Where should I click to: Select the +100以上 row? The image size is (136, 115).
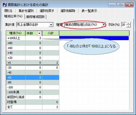[x=33, y=38]
